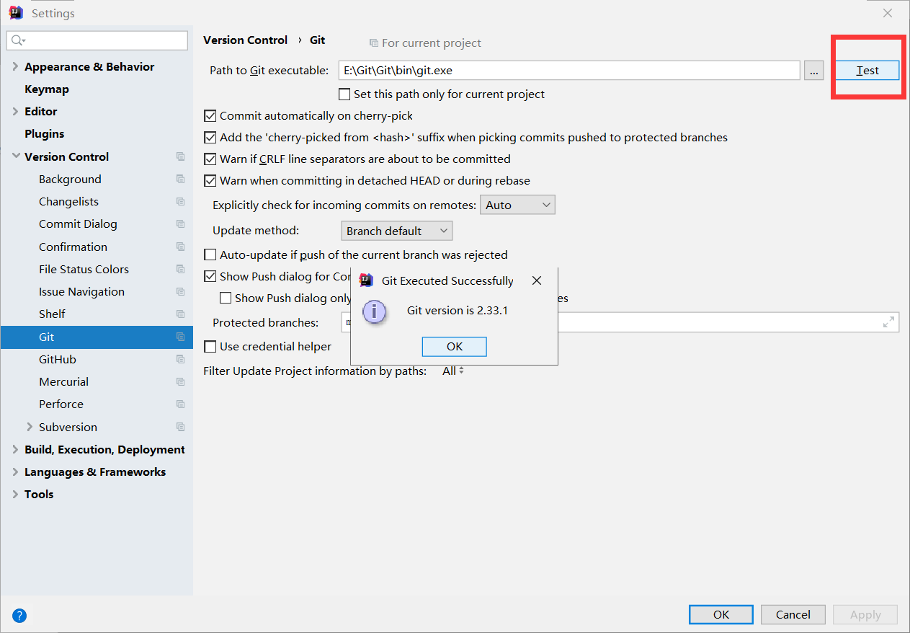910x633 pixels.
Task: Select Keymap in settings tree
Action: (x=47, y=89)
